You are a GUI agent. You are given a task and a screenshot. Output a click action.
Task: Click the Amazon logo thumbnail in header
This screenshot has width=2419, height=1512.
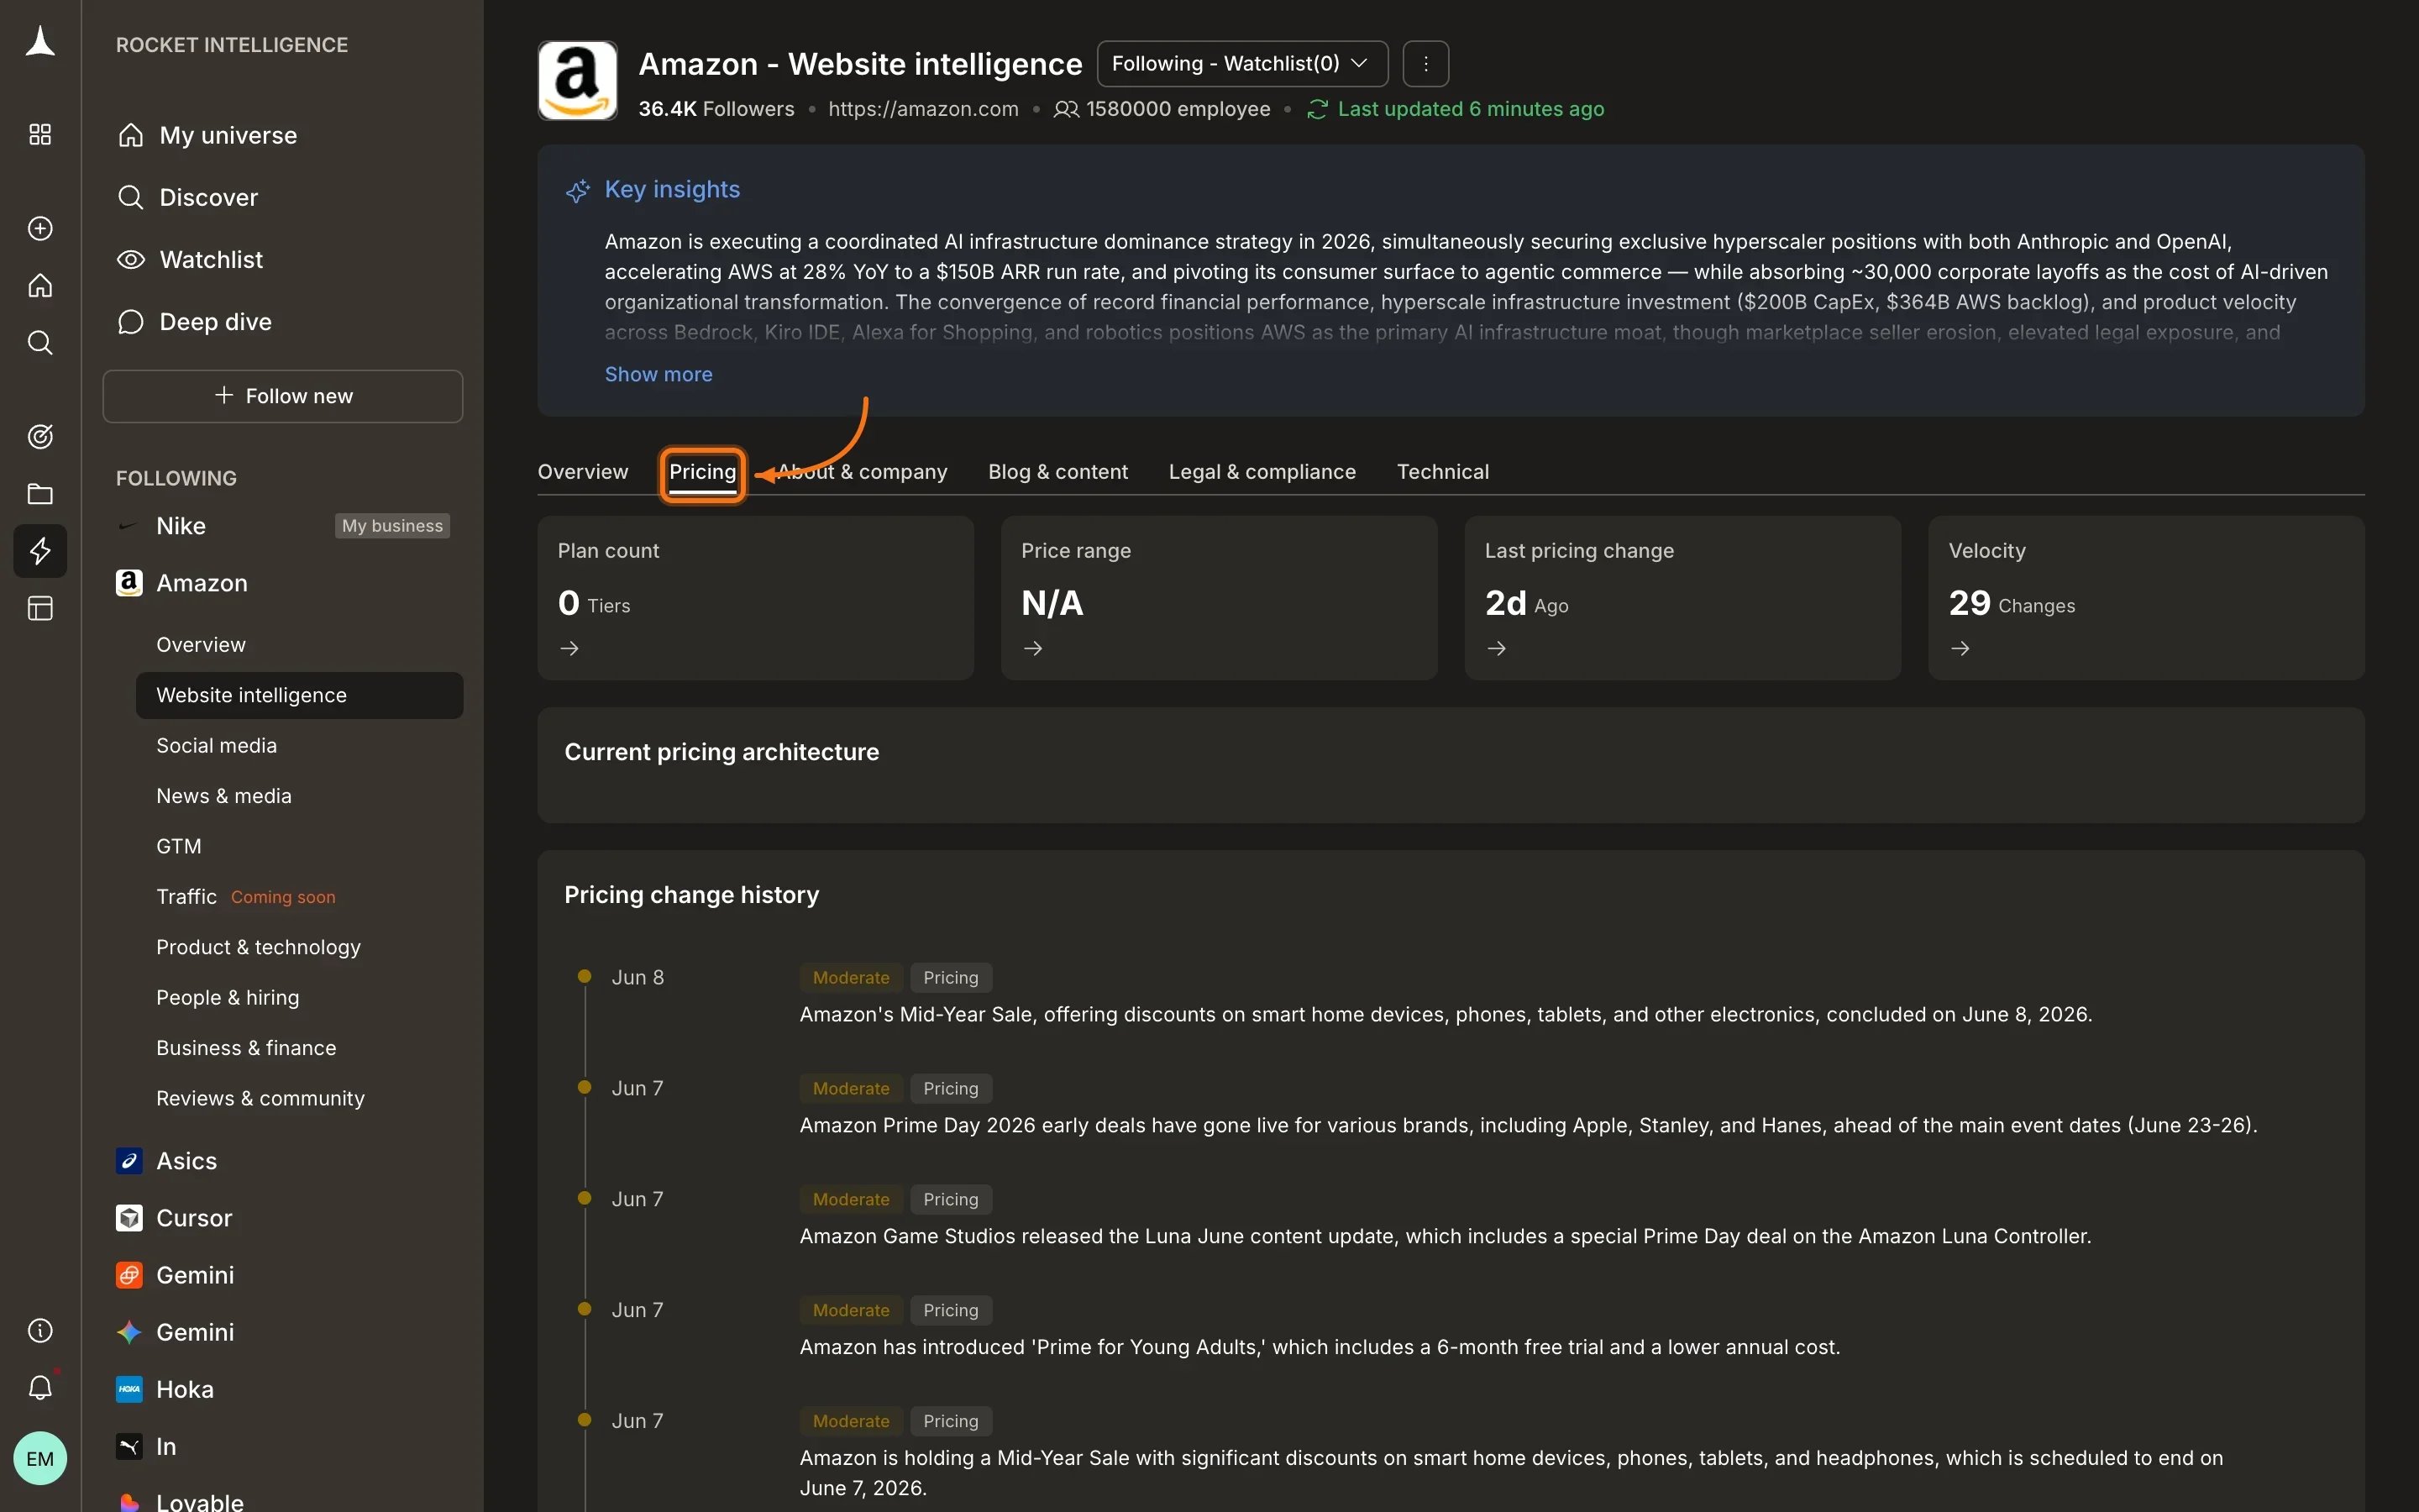(x=578, y=81)
